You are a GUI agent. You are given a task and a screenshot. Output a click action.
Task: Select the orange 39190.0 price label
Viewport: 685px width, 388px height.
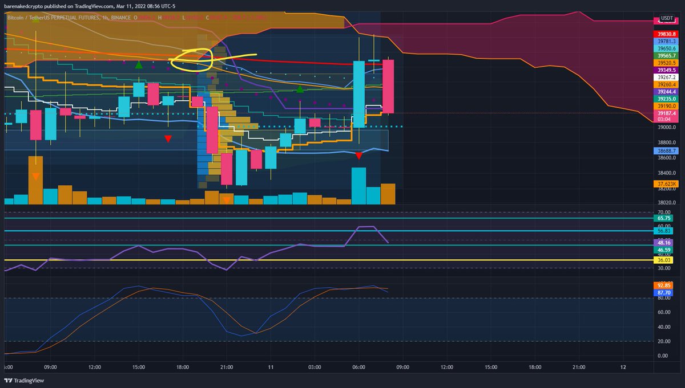point(666,105)
